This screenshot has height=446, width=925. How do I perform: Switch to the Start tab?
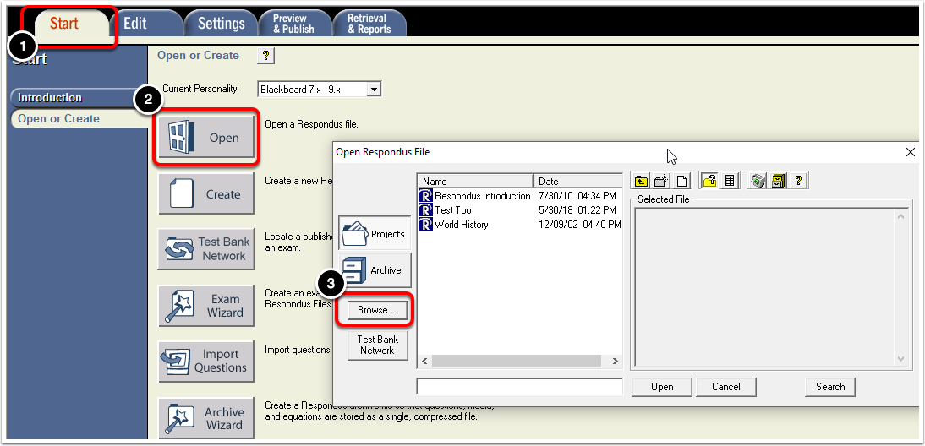pyautogui.click(x=71, y=24)
